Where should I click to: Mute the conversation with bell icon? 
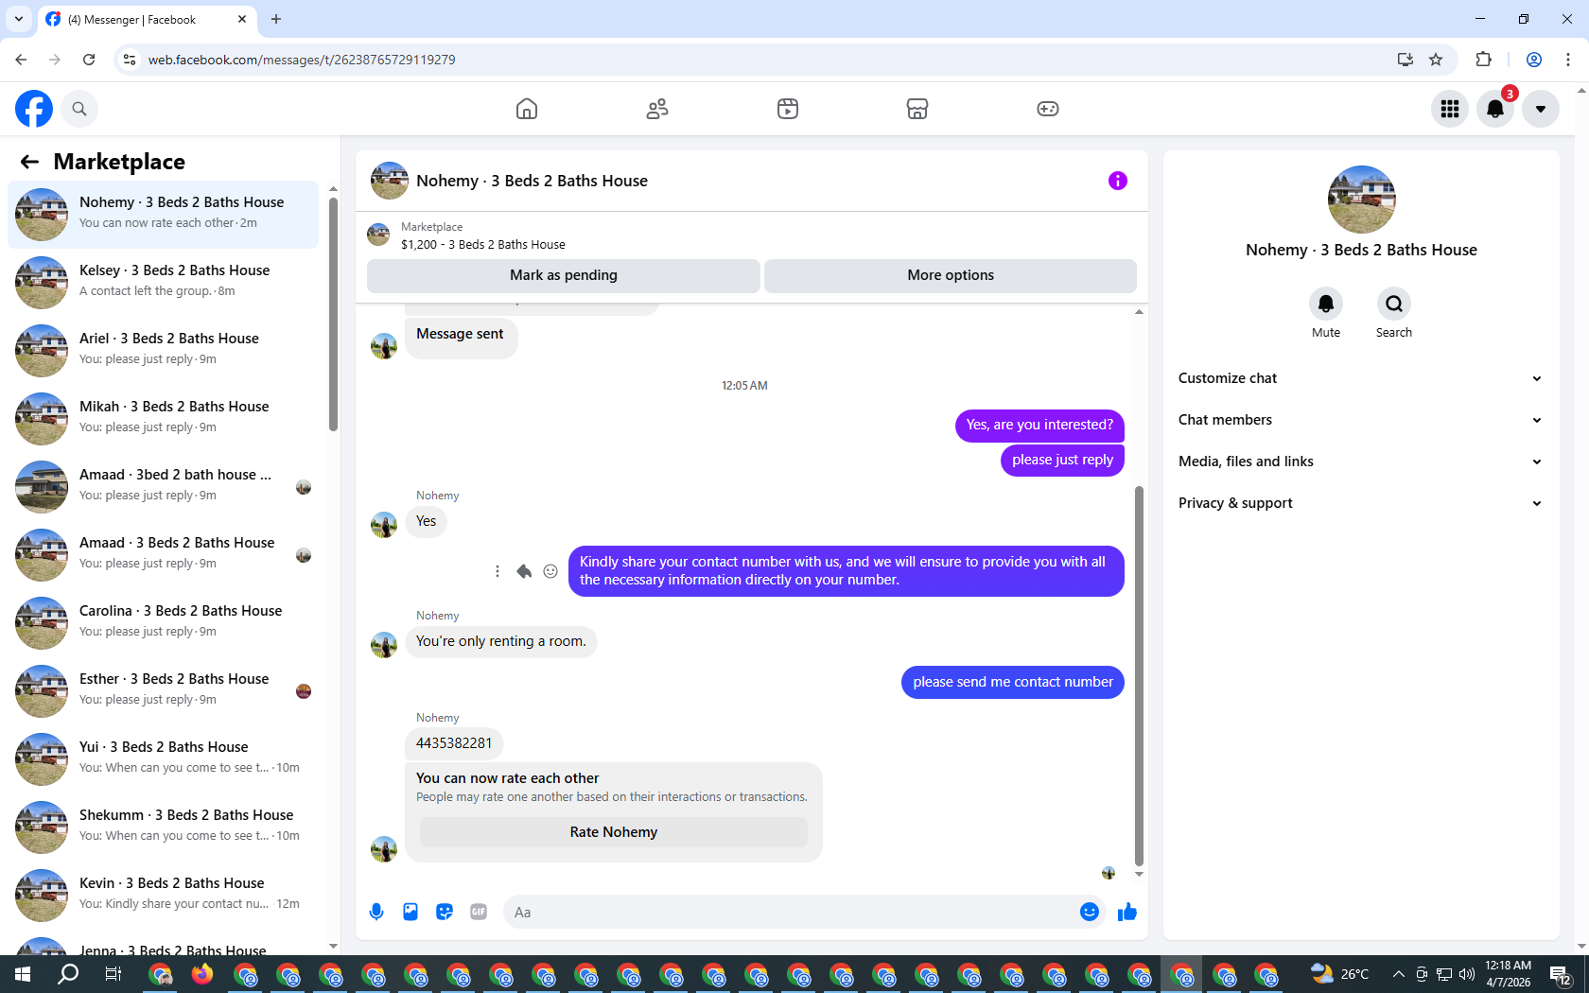1326,304
